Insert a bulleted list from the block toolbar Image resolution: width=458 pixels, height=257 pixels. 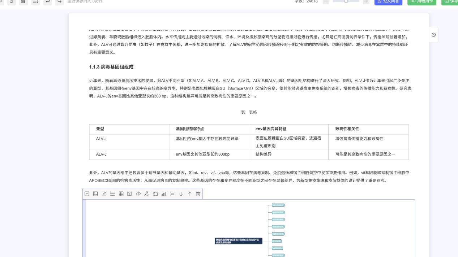click(x=113, y=194)
